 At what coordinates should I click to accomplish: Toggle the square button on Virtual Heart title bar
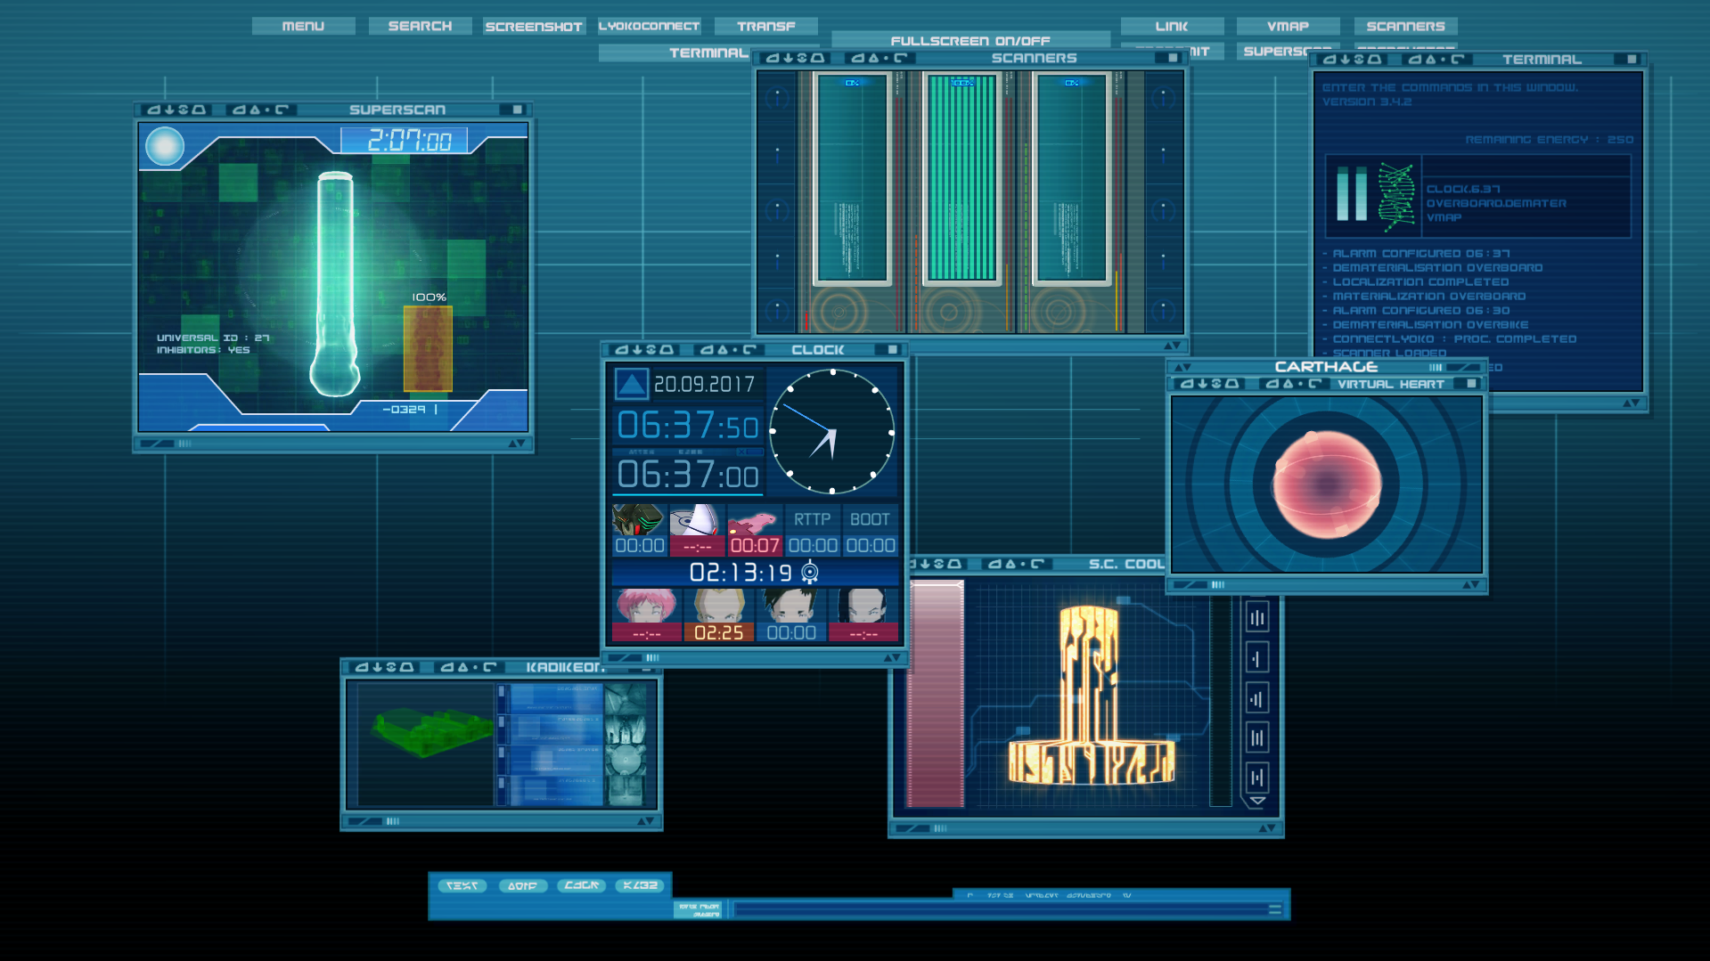point(1471,384)
